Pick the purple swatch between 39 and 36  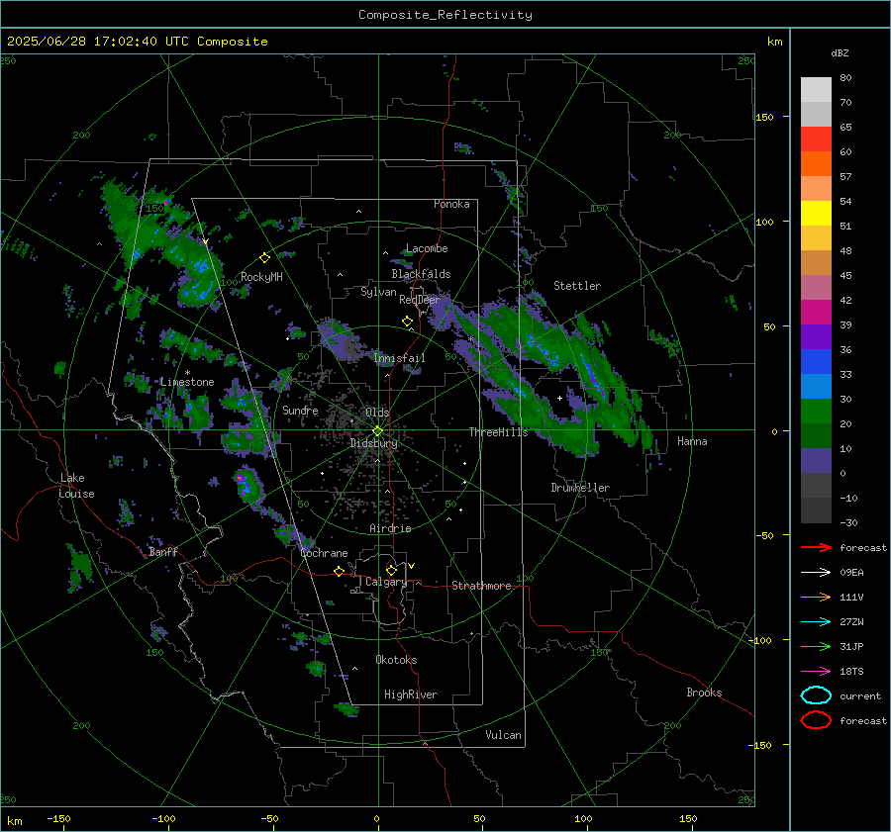pyautogui.click(x=816, y=337)
